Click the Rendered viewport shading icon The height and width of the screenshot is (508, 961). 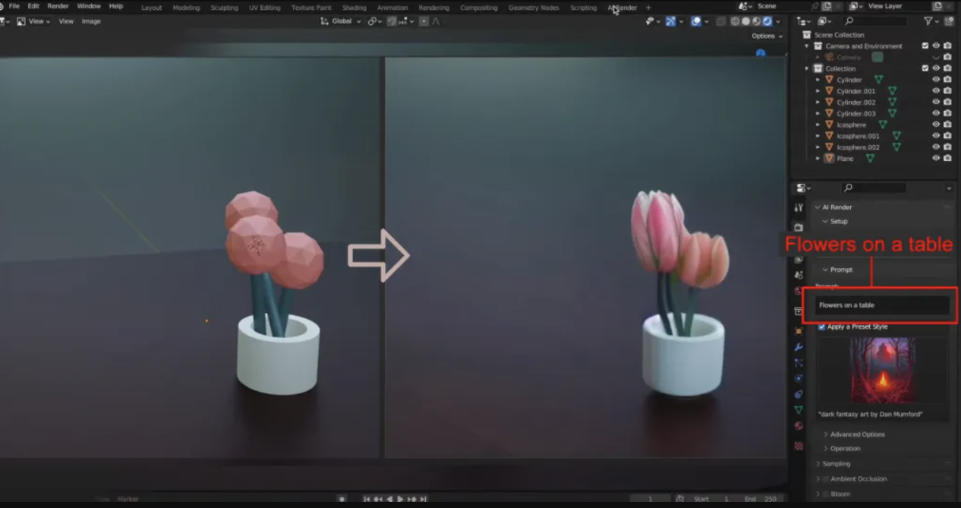click(x=767, y=21)
